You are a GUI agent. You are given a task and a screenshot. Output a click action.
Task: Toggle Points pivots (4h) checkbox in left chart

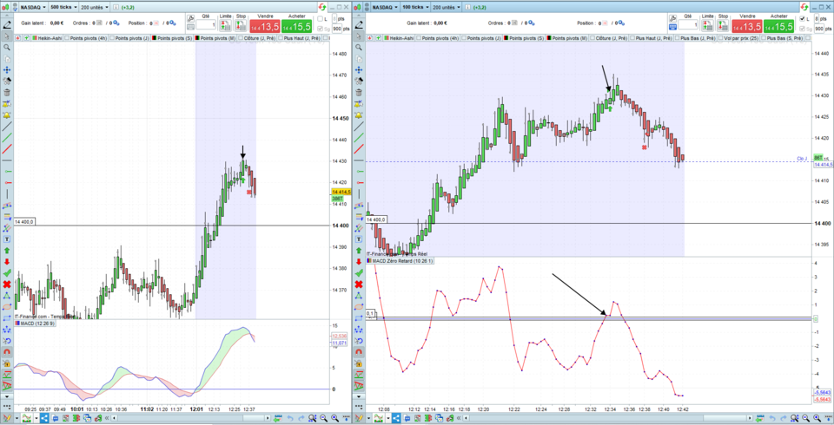[67, 38]
